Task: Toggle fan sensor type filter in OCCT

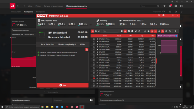Action: point(159,31)
